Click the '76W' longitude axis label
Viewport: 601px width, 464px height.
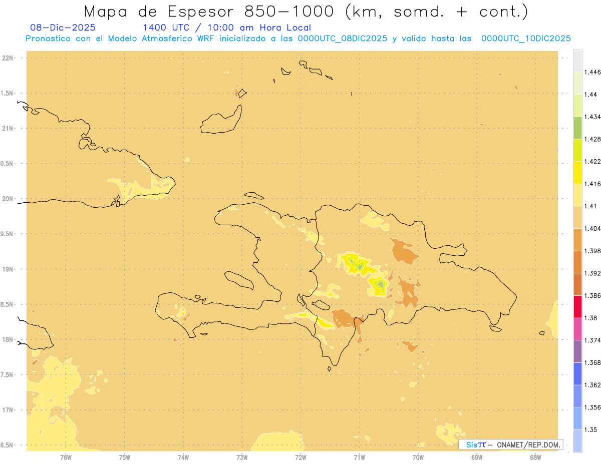66,457
